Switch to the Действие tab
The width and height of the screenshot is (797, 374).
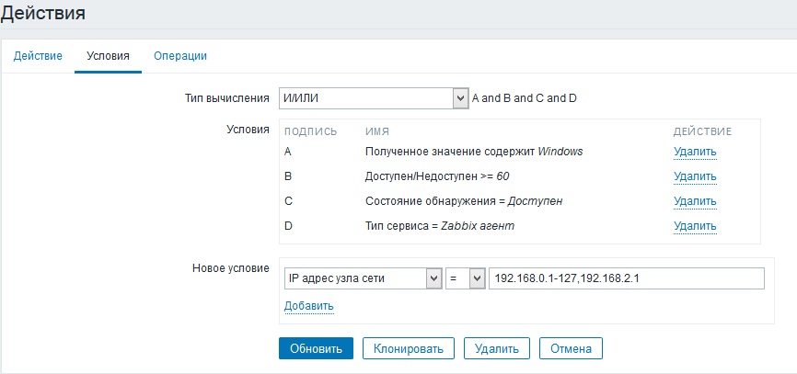pyautogui.click(x=38, y=56)
